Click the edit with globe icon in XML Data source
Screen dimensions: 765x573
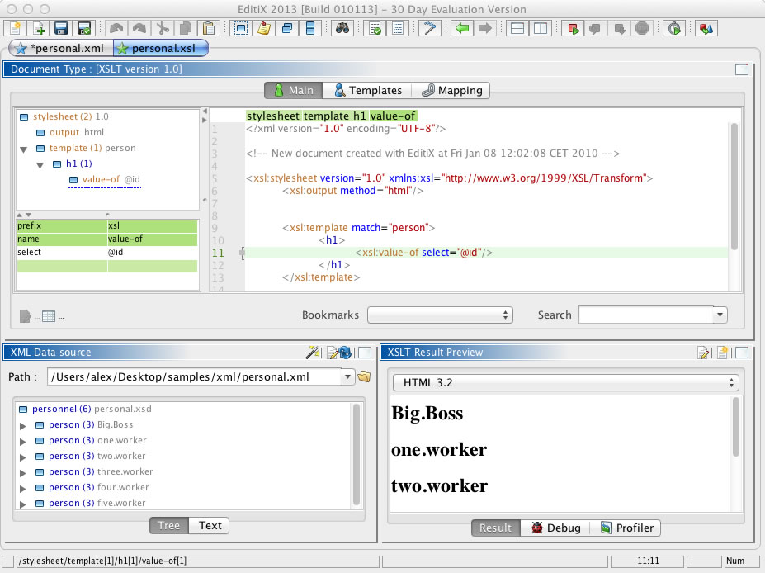click(339, 352)
